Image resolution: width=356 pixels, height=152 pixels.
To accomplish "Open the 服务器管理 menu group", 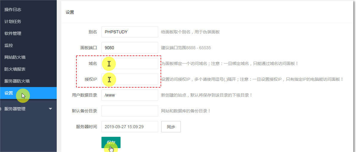I will point(28,109).
